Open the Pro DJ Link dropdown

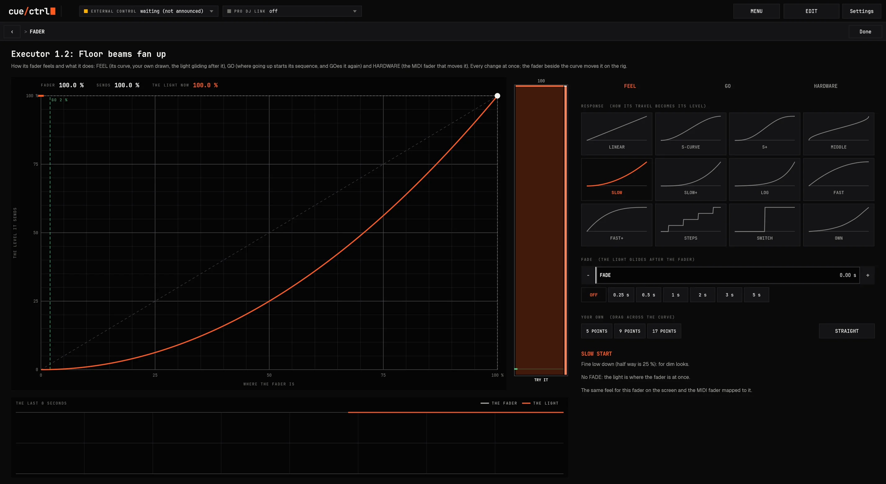coord(292,11)
